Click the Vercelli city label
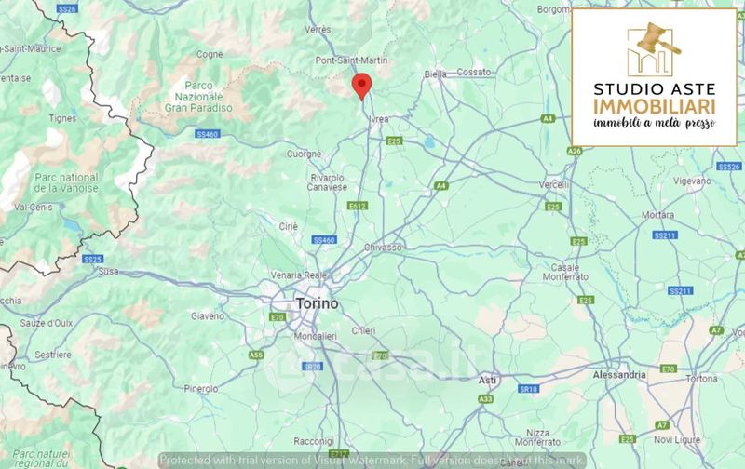 point(553,184)
